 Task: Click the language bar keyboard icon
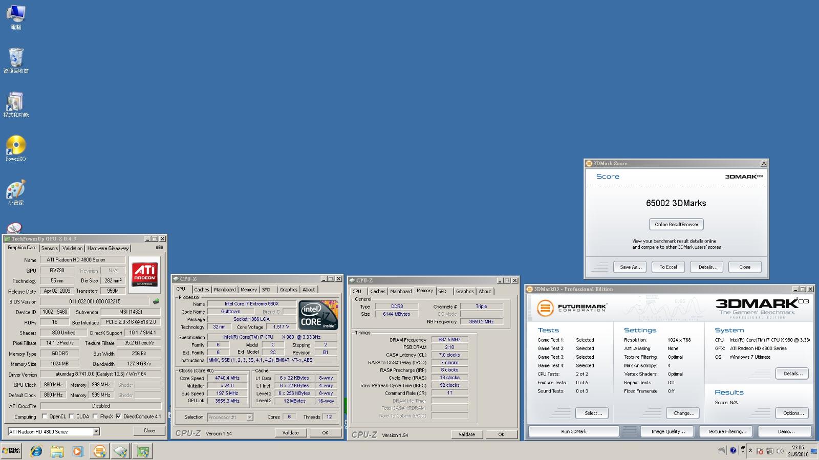(x=721, y=450)
